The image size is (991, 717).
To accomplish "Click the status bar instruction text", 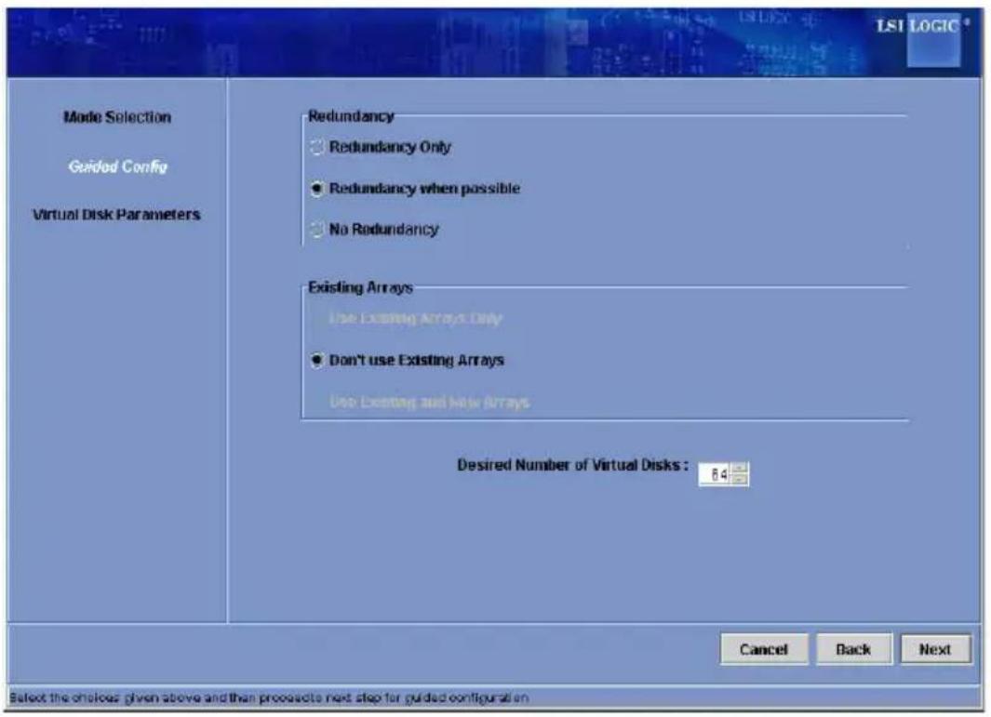I will 269,697.
